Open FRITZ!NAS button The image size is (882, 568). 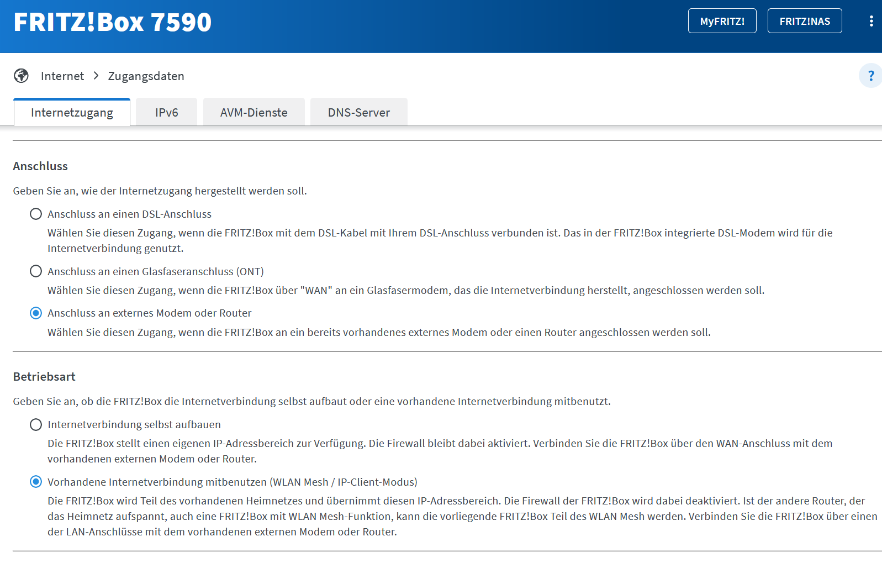tap(805, 21)
